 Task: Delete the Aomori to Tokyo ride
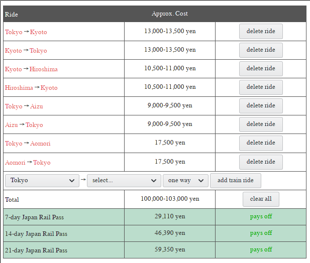point(261,162)
